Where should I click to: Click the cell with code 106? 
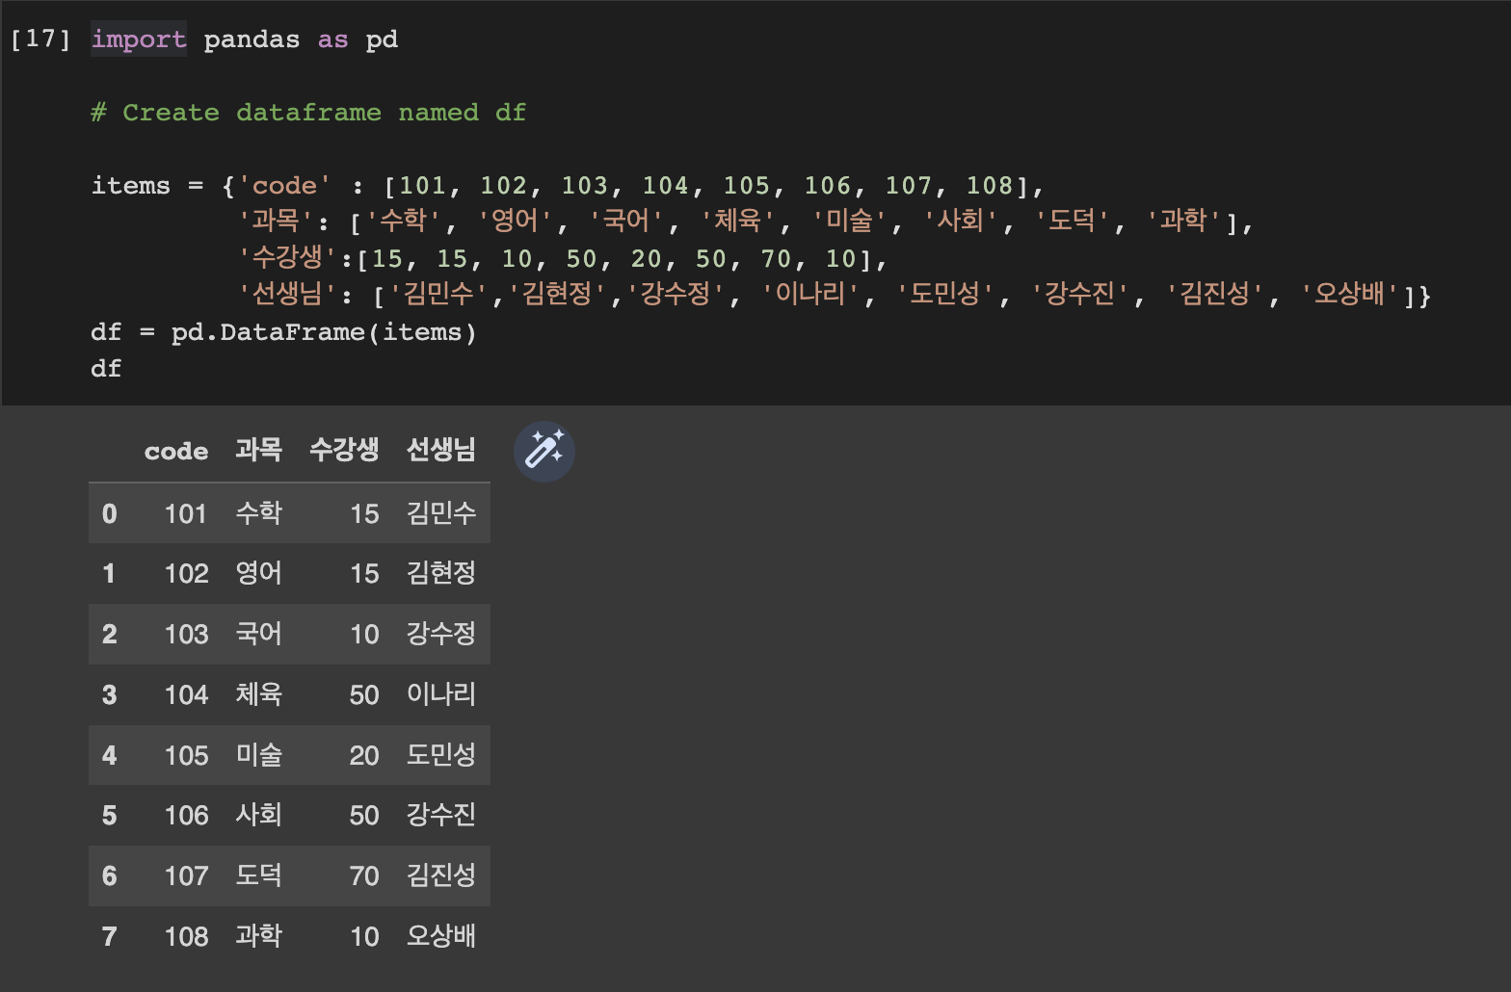[186, 815]
